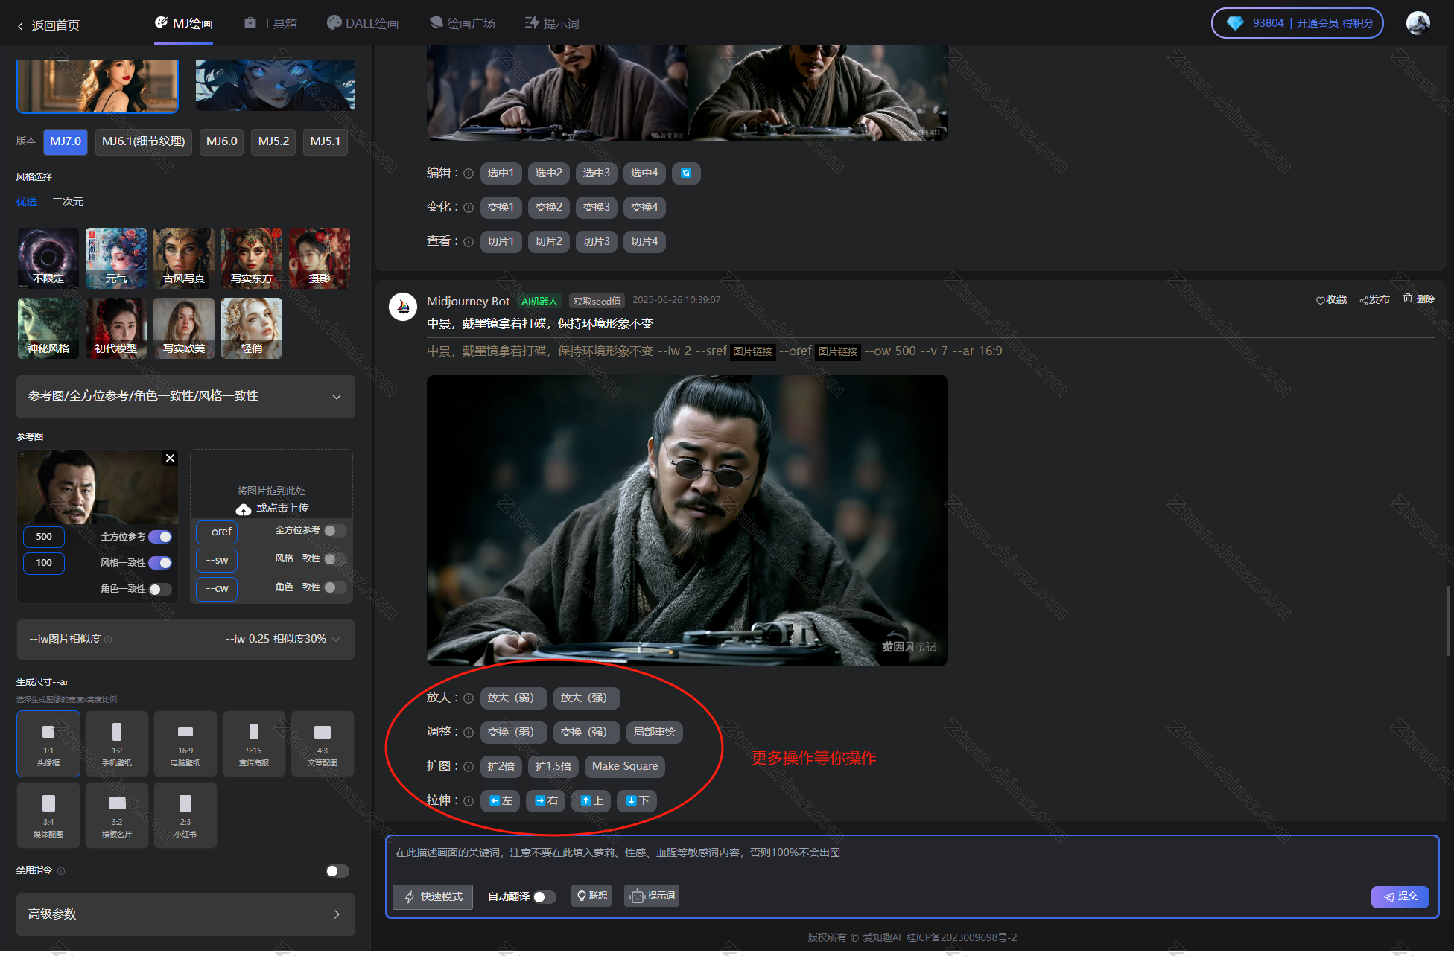Click the info icon next to 变化
The image size is (1454, 956).
click(x=469, y=208)
